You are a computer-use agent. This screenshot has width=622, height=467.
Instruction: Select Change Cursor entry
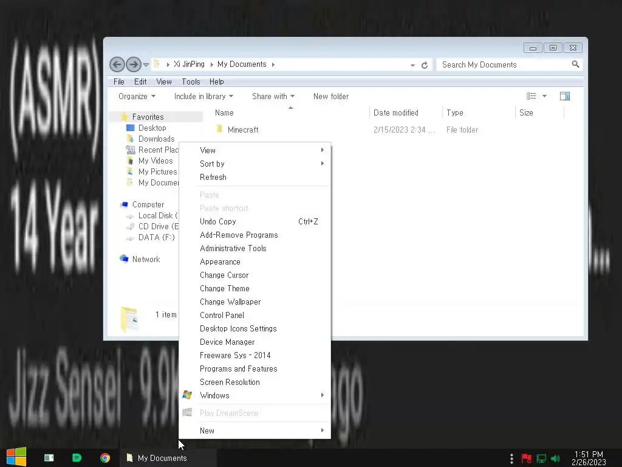pos(255,275)
